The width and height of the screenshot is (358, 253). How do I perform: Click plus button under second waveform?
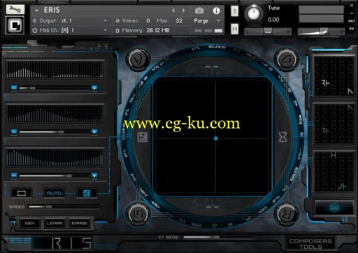[94, 132]
